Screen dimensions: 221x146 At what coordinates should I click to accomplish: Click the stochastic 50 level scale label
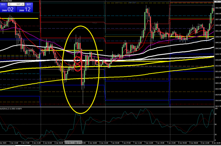pyautogui.click(x=216, y=124)
